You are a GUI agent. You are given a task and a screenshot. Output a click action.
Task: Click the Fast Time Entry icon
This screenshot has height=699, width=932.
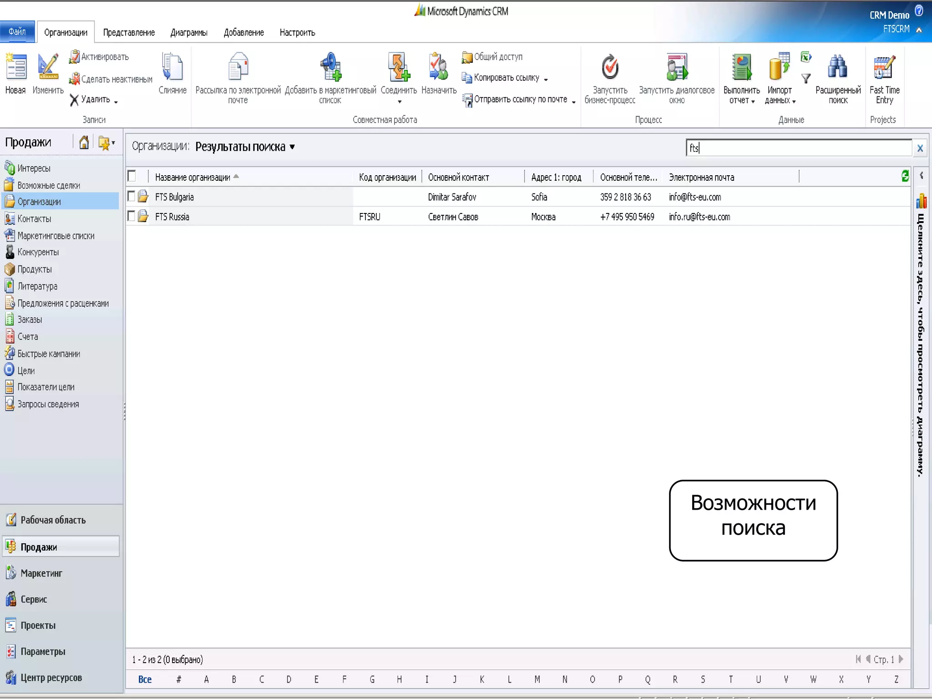pos(884,67)
